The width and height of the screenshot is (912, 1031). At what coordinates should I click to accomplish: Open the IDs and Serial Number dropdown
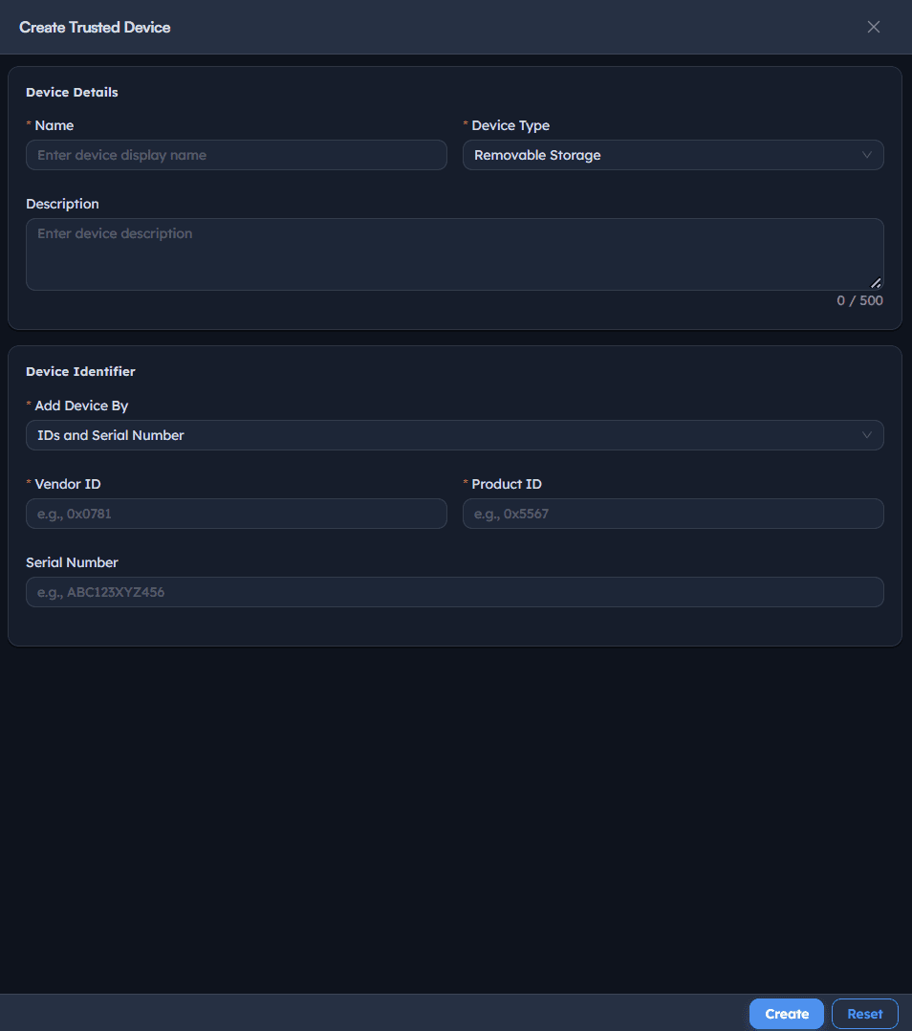(x=455, y=435)
